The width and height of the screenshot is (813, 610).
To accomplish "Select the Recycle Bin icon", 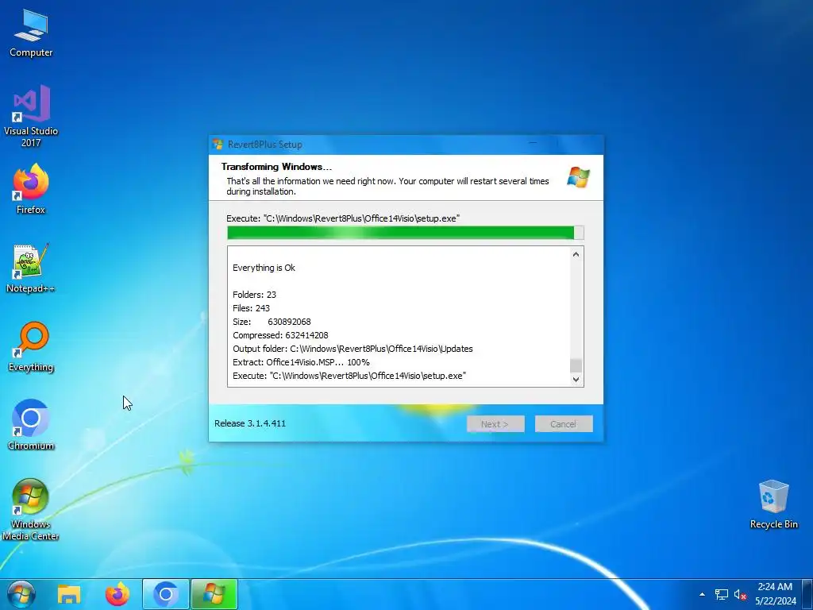I will (x=773, y=504).
